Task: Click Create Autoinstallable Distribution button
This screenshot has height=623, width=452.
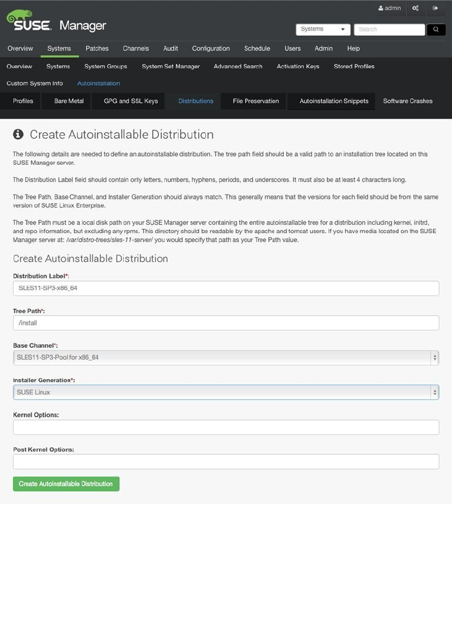Action: pos(66,484)
